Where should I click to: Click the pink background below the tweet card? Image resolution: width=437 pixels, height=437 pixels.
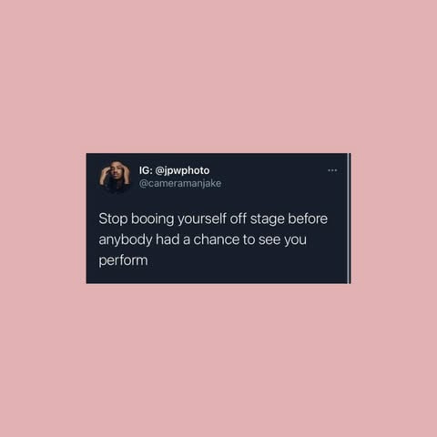218,361
